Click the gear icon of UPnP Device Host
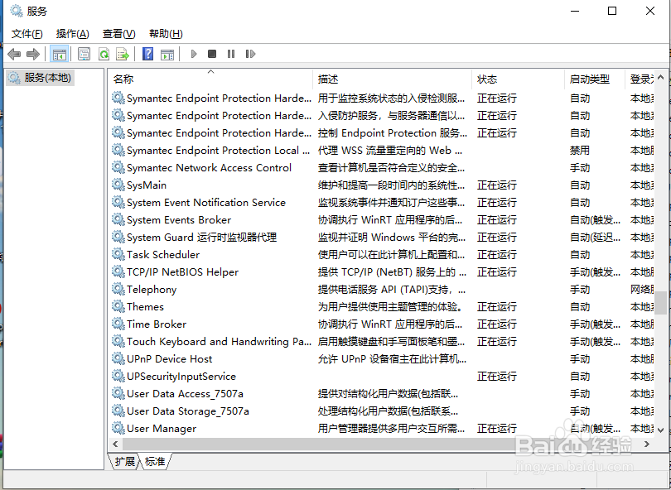 click(x=118, y=358)
